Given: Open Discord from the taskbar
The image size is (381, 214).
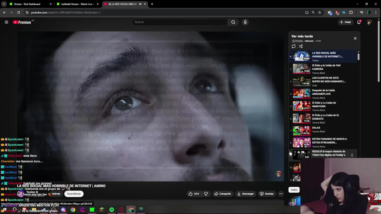Looking at the screenshot, I should (x=63, y=210).
